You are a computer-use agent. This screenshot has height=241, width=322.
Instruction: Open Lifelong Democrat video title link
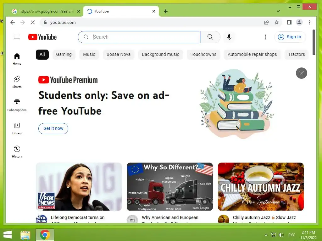(78, 219)
